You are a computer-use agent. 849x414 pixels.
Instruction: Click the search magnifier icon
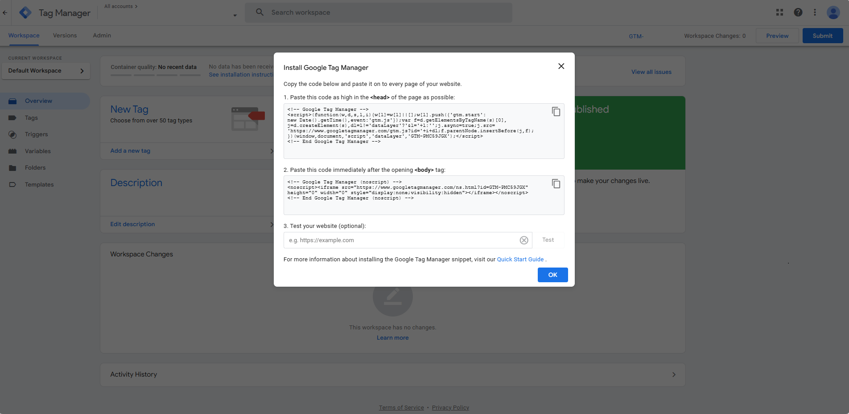[x=260, y=12]
